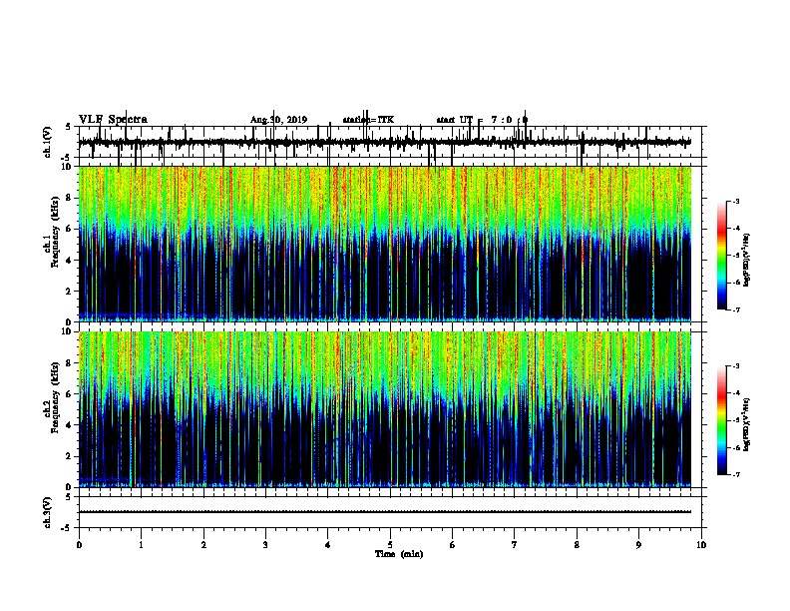
Task: Select the "start UT = 7 : 0 : 0" header text
Action: pos(482,120)
